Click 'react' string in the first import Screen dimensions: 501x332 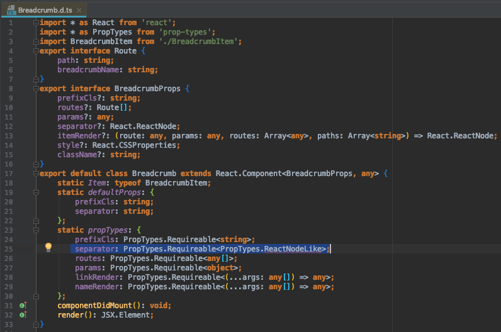pos(156,23)
